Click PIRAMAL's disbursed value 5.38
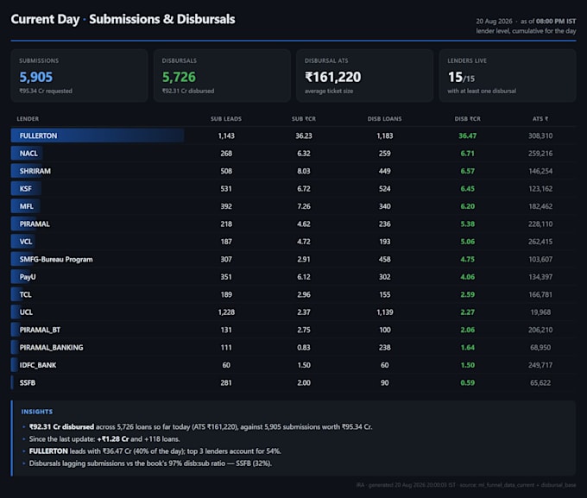The height and width of the screenshot is (498, 587). pyautogui.click(x=468, y=224)
